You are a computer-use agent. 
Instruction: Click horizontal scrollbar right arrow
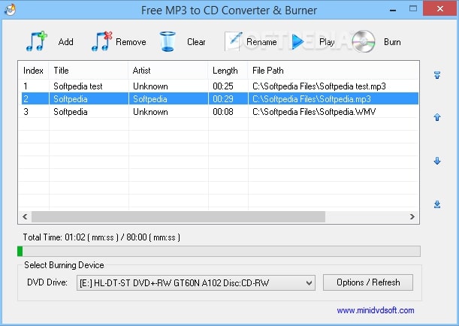coord(412,216)
